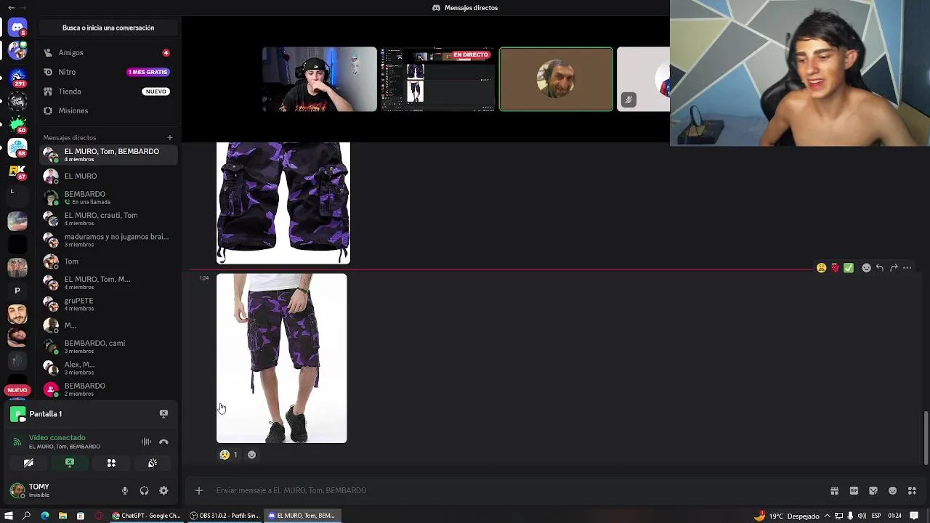
Task: Switch to ChatGPT Google Chrome taskbar window
Action: pyautogui.click(x=146, y=516)
